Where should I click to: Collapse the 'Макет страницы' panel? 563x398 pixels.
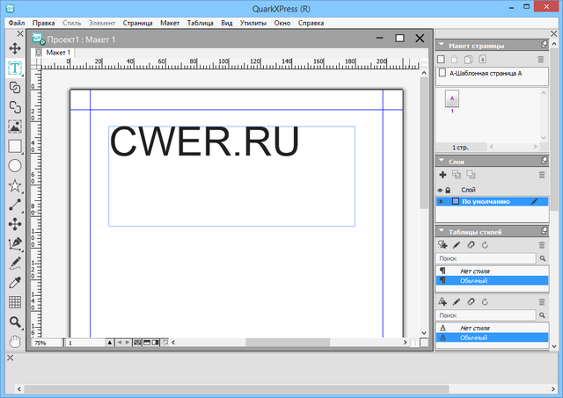point(441,44)
